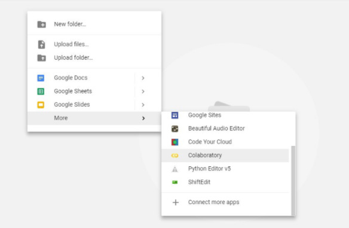Expand the Google Sheets submenu arrow
349x228 pixels.
[x=143, y=92]
